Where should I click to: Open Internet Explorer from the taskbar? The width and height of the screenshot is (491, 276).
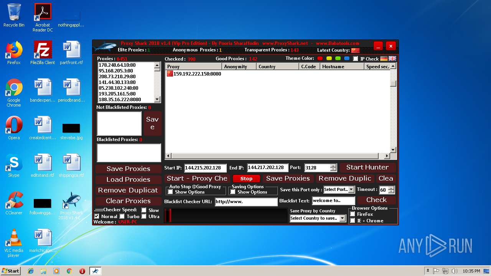[31, 271]
